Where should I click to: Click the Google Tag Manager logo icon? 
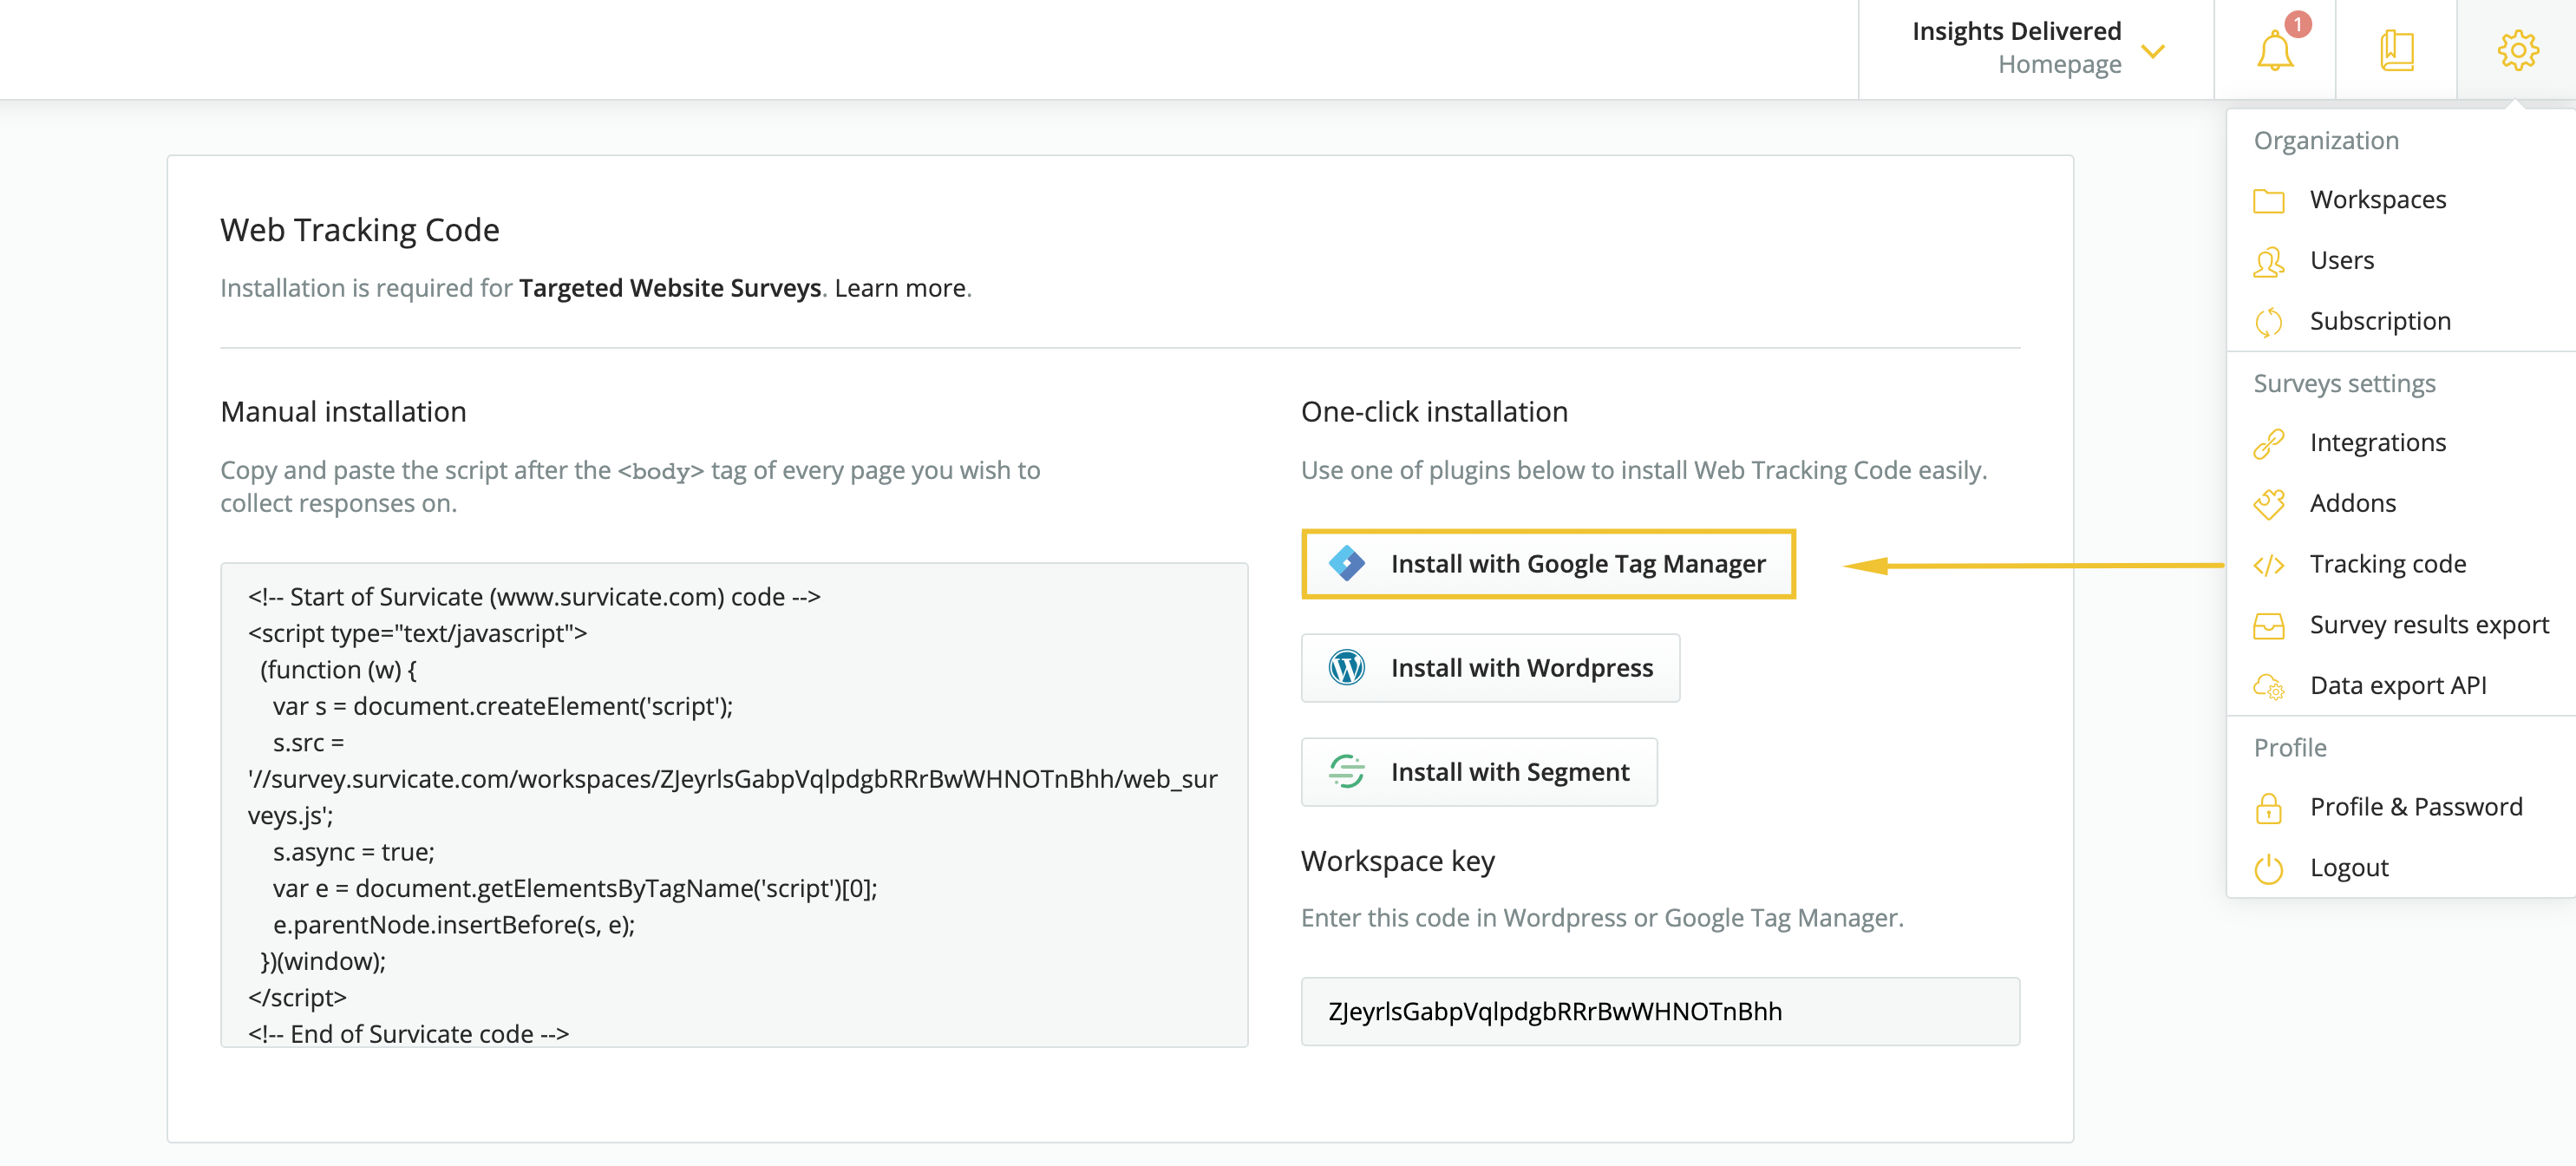1346,563
